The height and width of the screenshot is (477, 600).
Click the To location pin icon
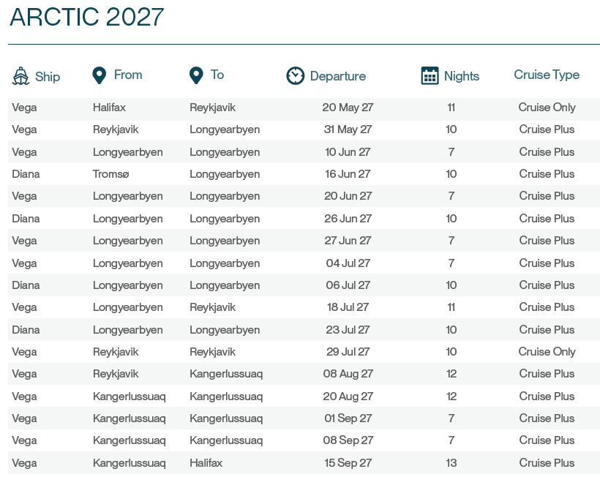pyautogui.click(x=196, y=75)
